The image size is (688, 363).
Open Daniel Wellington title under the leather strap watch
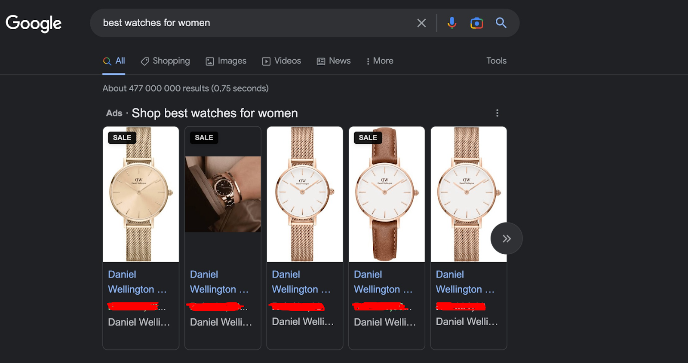click(x=383, y=282)
